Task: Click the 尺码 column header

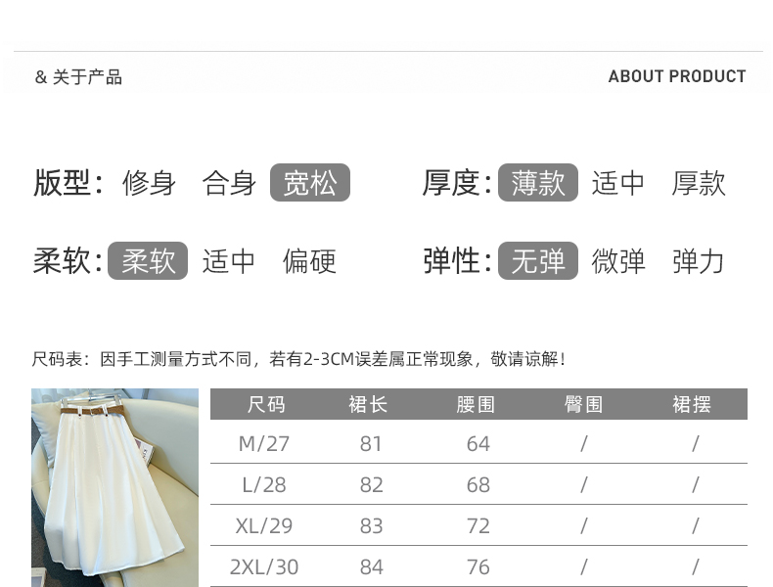Action: coord(265,404)
